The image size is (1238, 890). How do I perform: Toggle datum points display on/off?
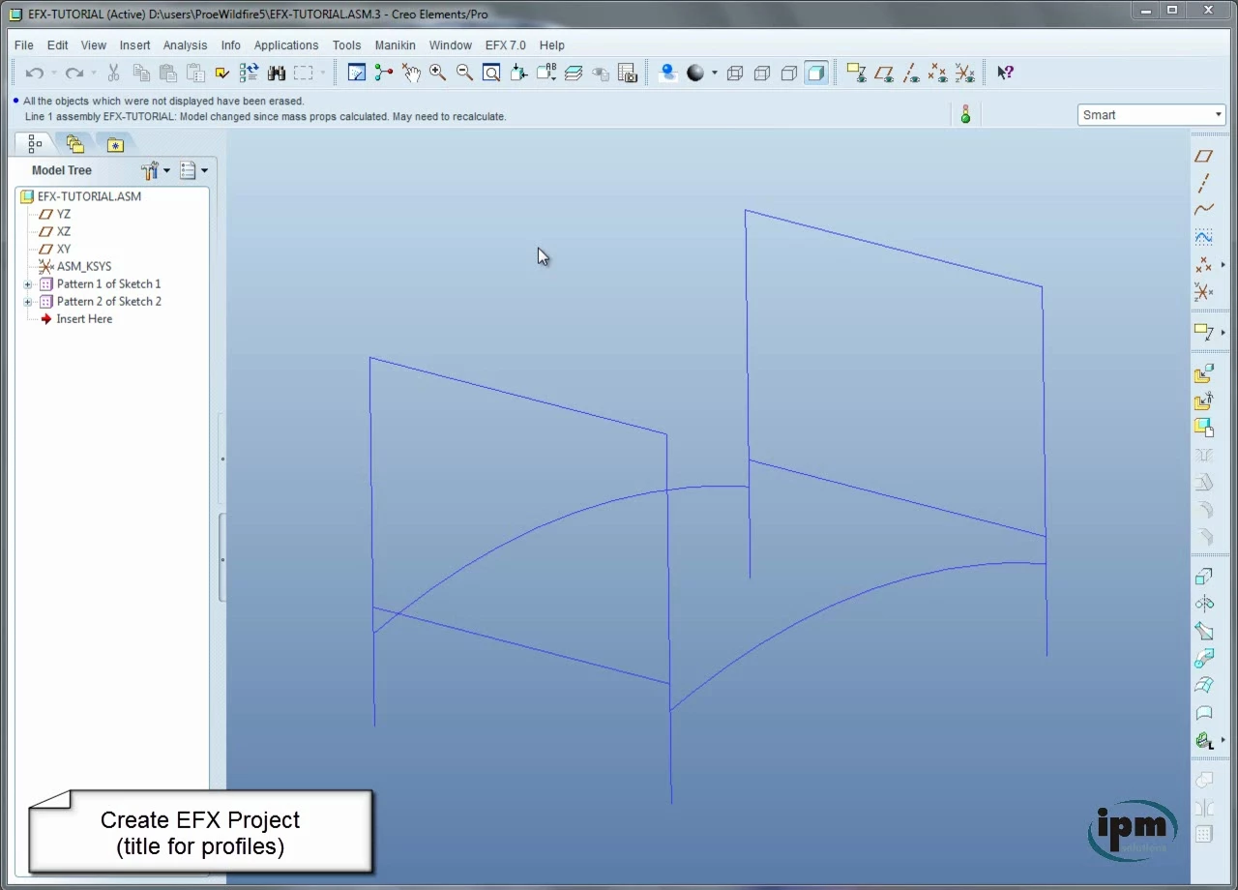tap(937, 73)
